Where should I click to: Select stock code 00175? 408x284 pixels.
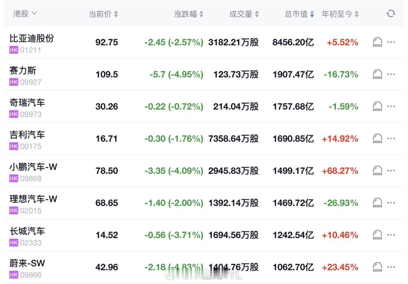pyautogui.click(x=31, y=146)
